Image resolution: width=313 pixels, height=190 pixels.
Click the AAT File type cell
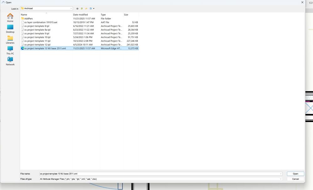pos(105,22)
